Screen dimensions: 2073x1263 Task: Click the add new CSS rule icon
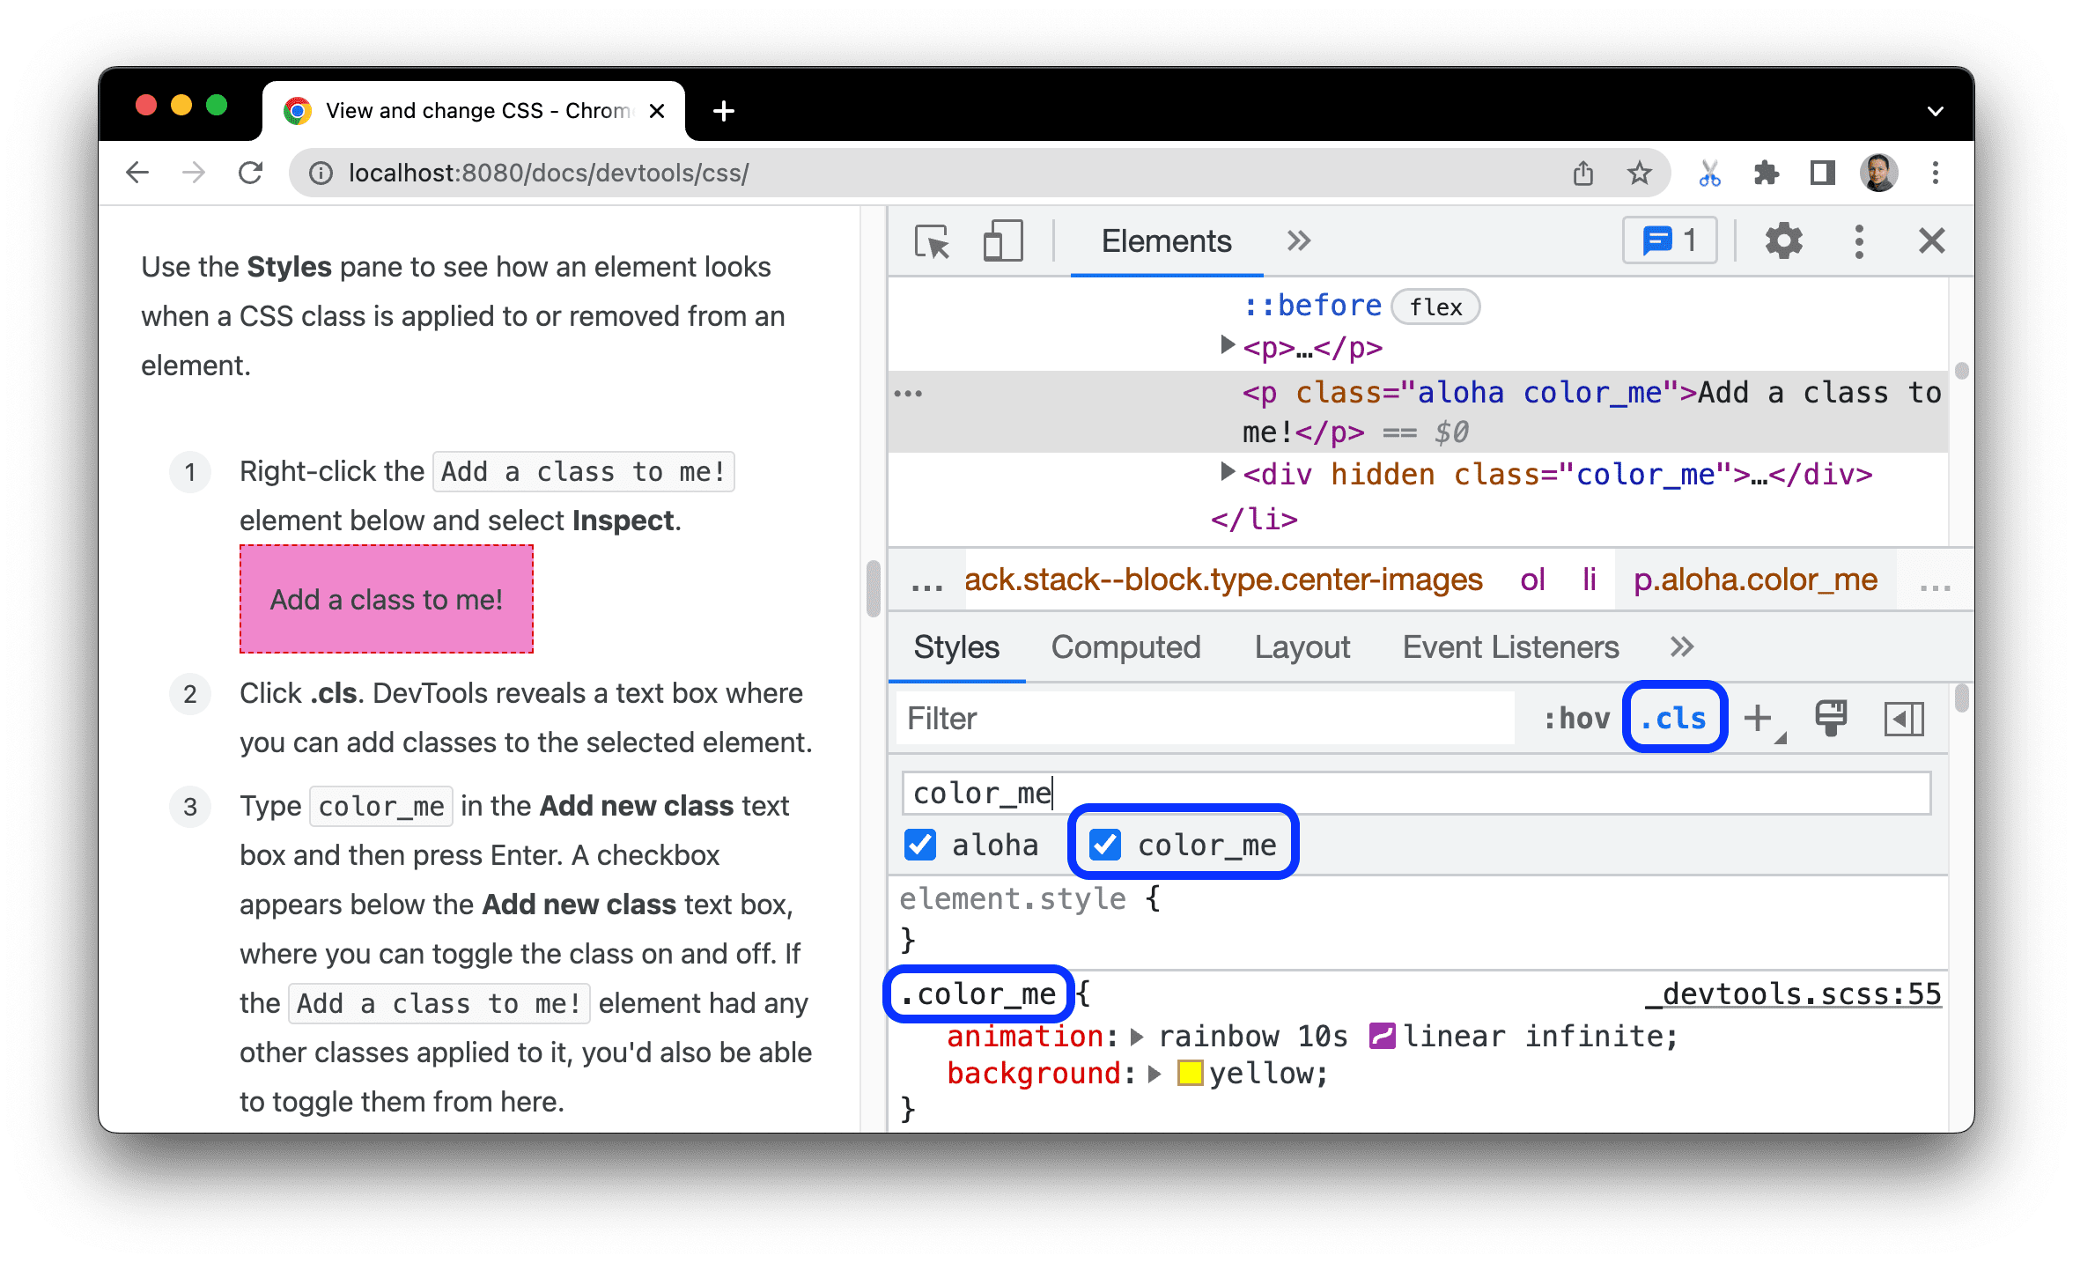point(1765,718)
